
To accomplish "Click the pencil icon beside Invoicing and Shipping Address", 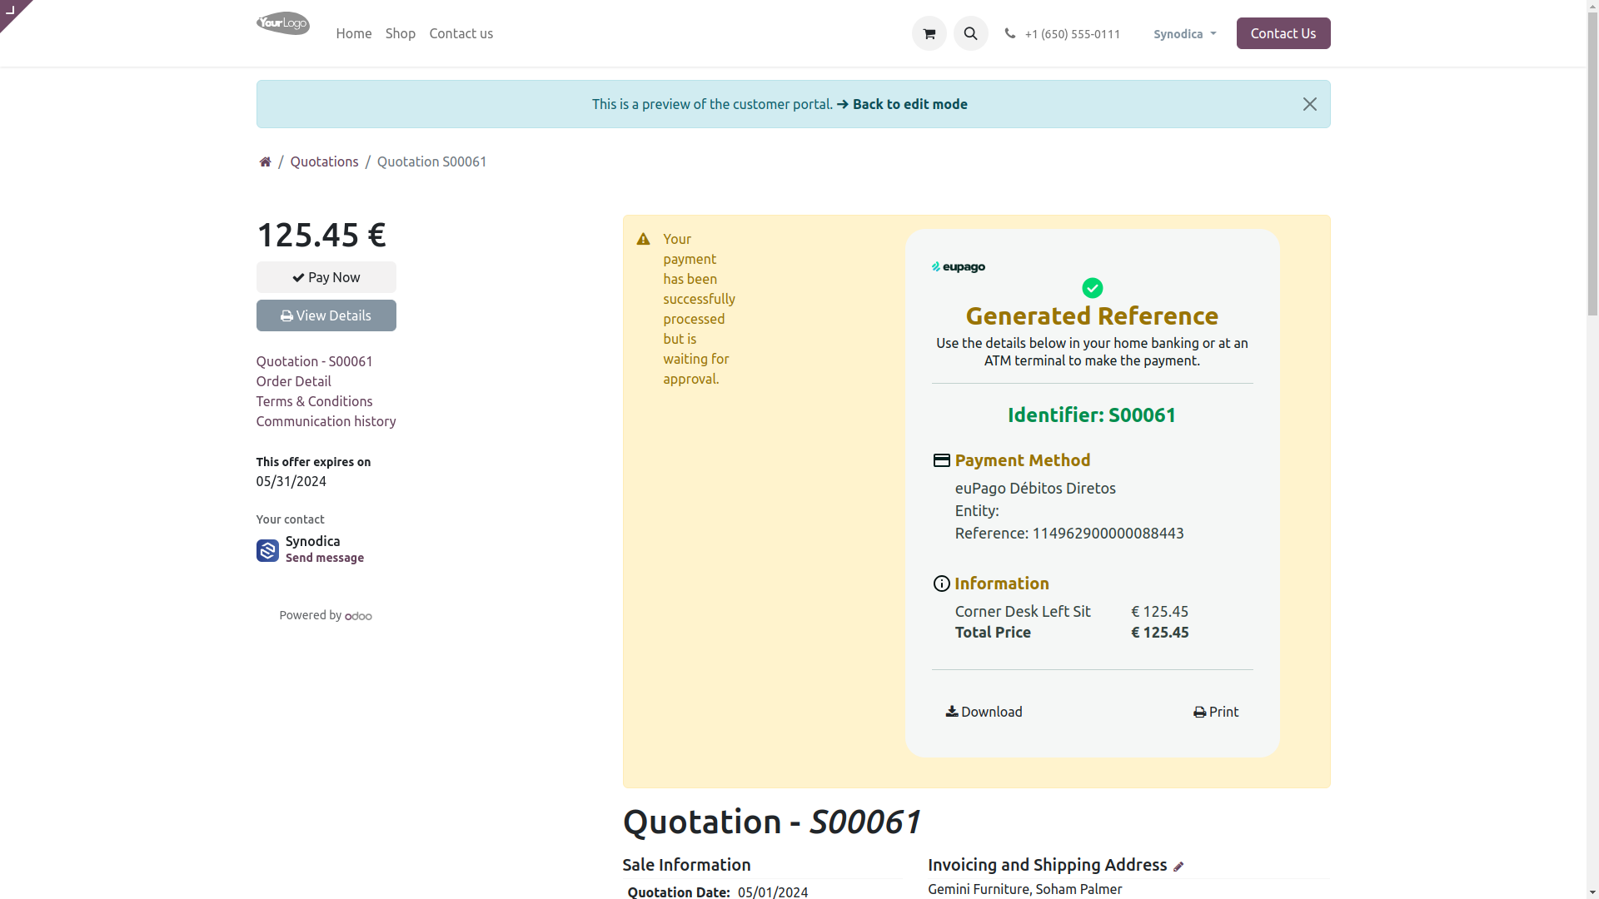I will [x=1178, y=867].
